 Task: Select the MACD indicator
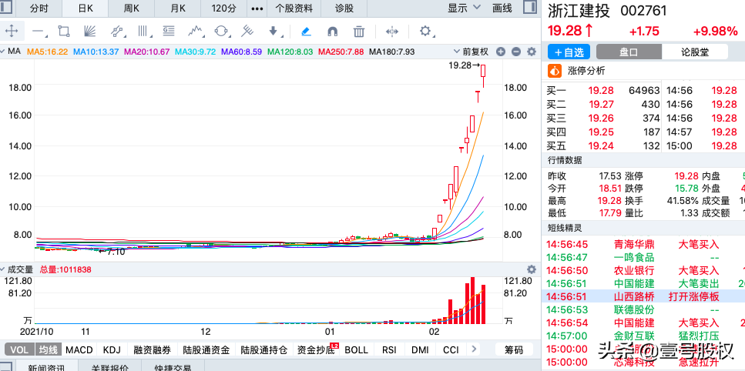(x=79, y=350)
